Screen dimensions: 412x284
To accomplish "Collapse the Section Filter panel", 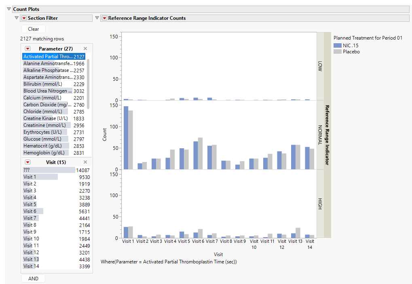I will 17,18.
